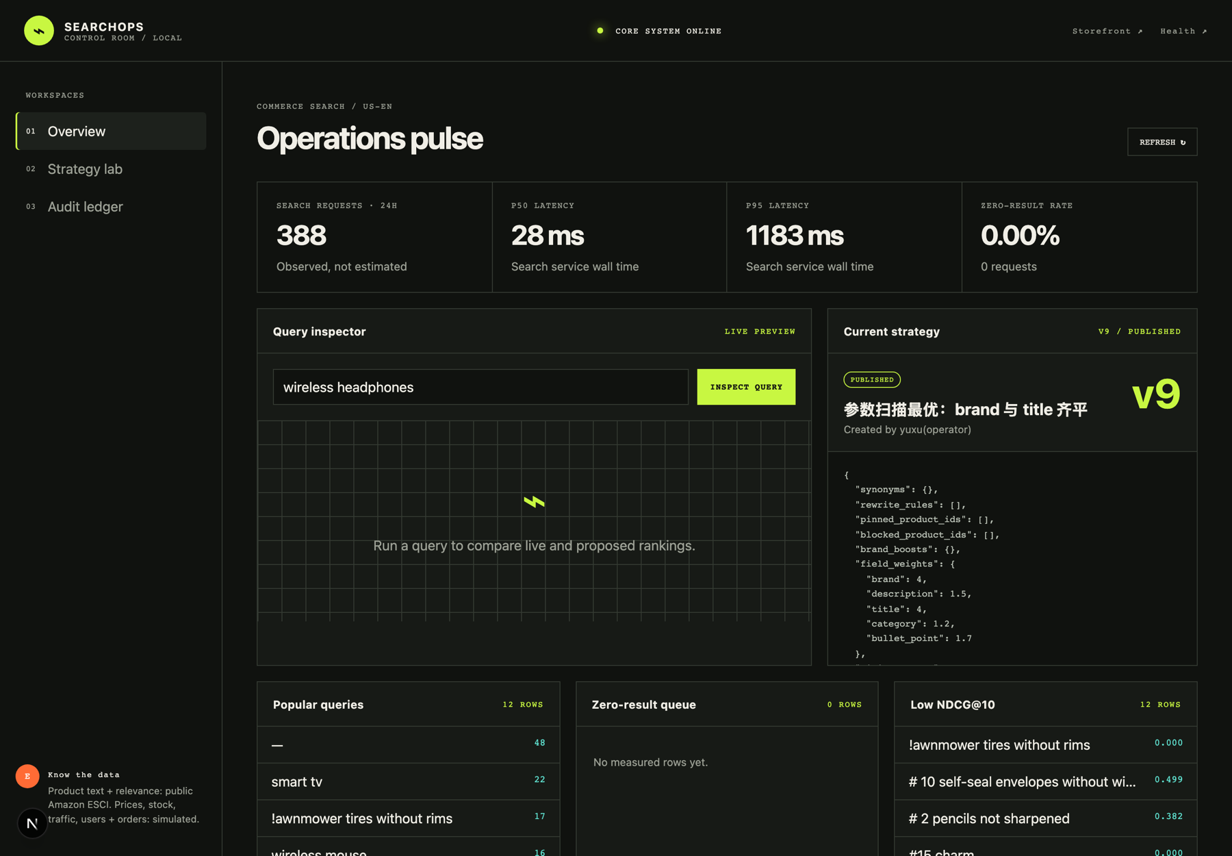Click the SearchOps lightning logo icon
Screen dimensions: 1232x856
[39, 31]
